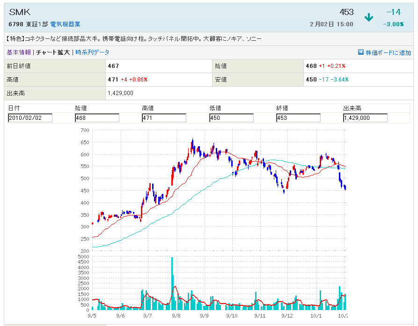
Task: Click the latest candlestick at chart's right edge
Action: point(345,188)
